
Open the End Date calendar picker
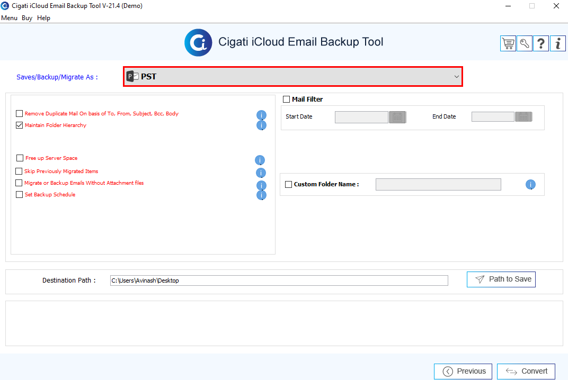pyautogui.click(x=523, y=116)
